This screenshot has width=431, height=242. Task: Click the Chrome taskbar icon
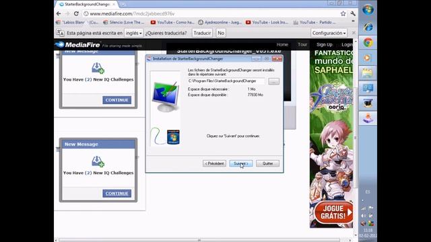[x=368, y=42]
